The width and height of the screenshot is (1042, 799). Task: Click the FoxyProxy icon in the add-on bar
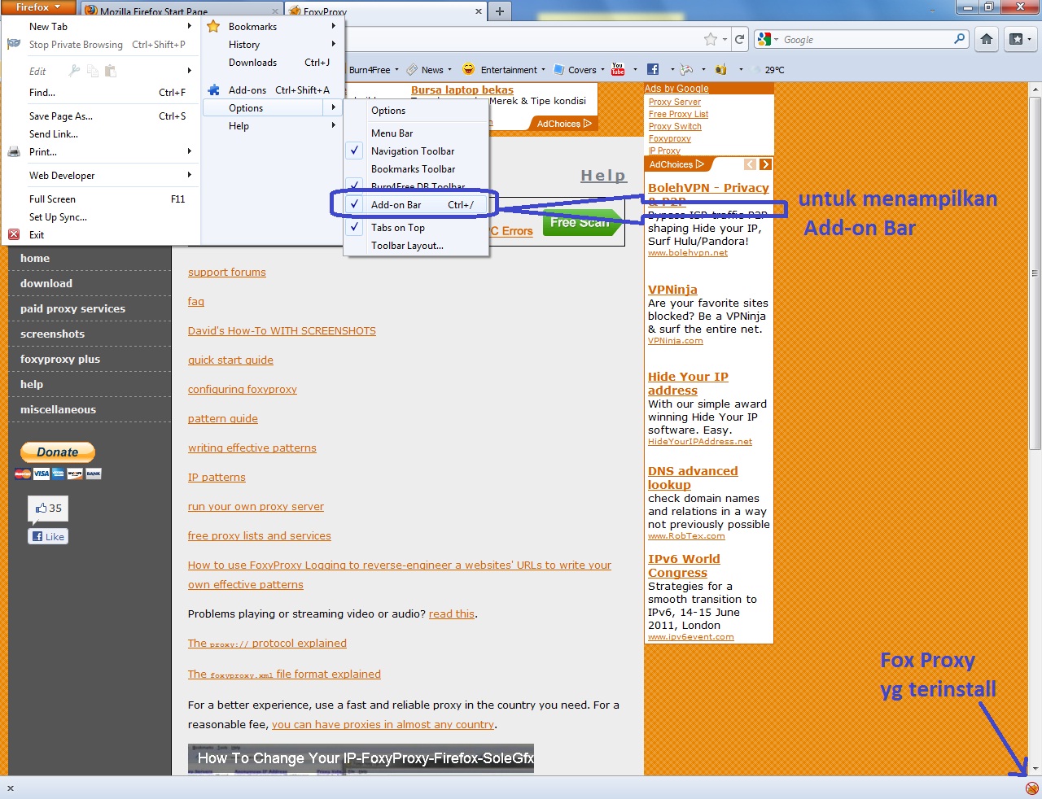coord(1031,788)
